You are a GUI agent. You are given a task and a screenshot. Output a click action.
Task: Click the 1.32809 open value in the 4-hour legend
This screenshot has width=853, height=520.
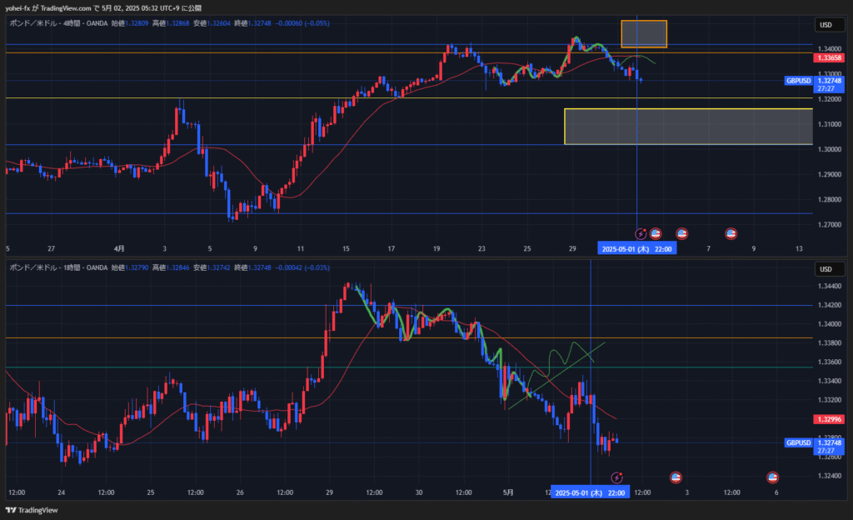(137, 23)
